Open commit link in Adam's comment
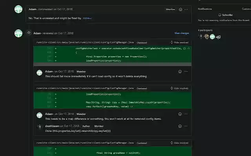The image size is (251, 156). (x=87, y=18)
